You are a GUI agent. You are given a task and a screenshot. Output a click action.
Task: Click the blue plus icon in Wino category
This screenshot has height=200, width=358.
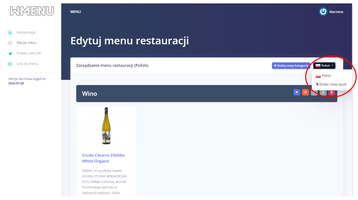click(x=296, y=92)
